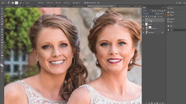
Task: Select the Horizontal Type tool
Action: [2, 47]
